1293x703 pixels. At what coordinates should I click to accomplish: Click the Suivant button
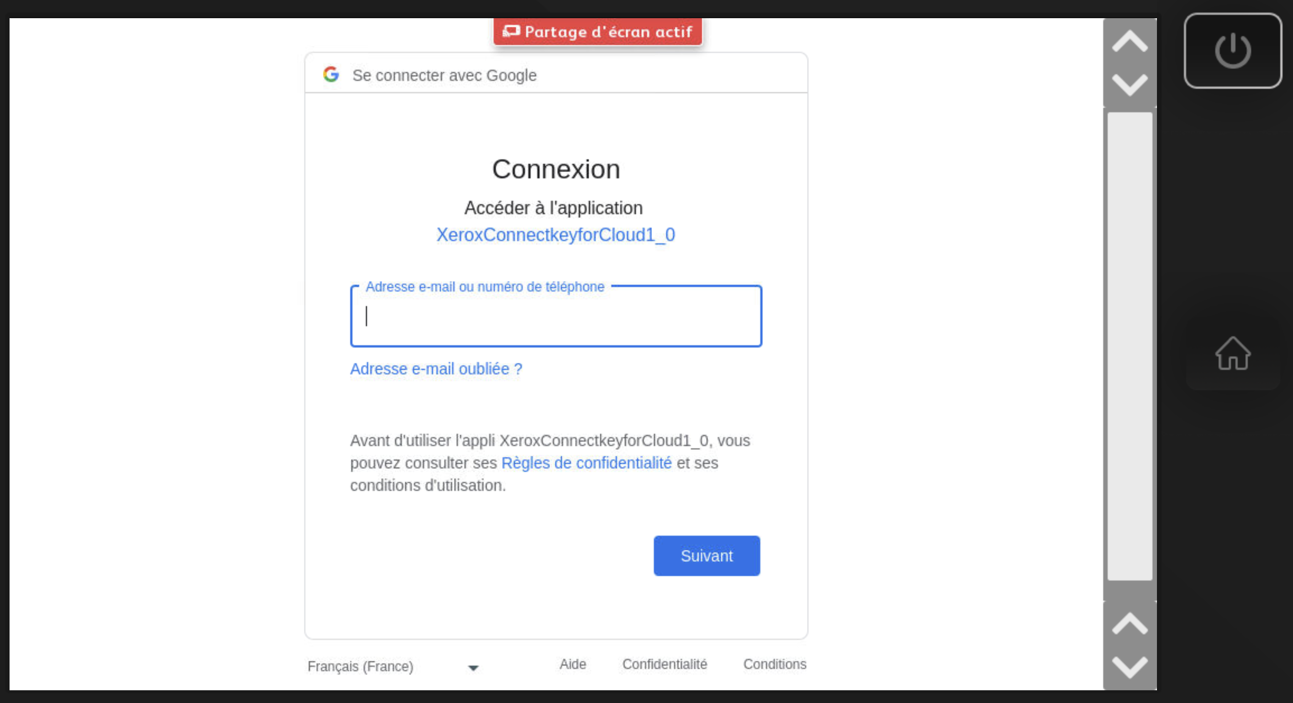pyautogui.click(x=707, y=556)
